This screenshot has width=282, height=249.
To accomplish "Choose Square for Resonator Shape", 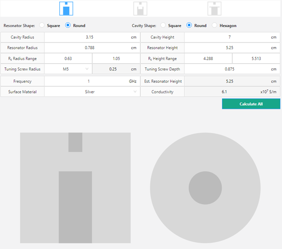I will (x=42, y=25).
